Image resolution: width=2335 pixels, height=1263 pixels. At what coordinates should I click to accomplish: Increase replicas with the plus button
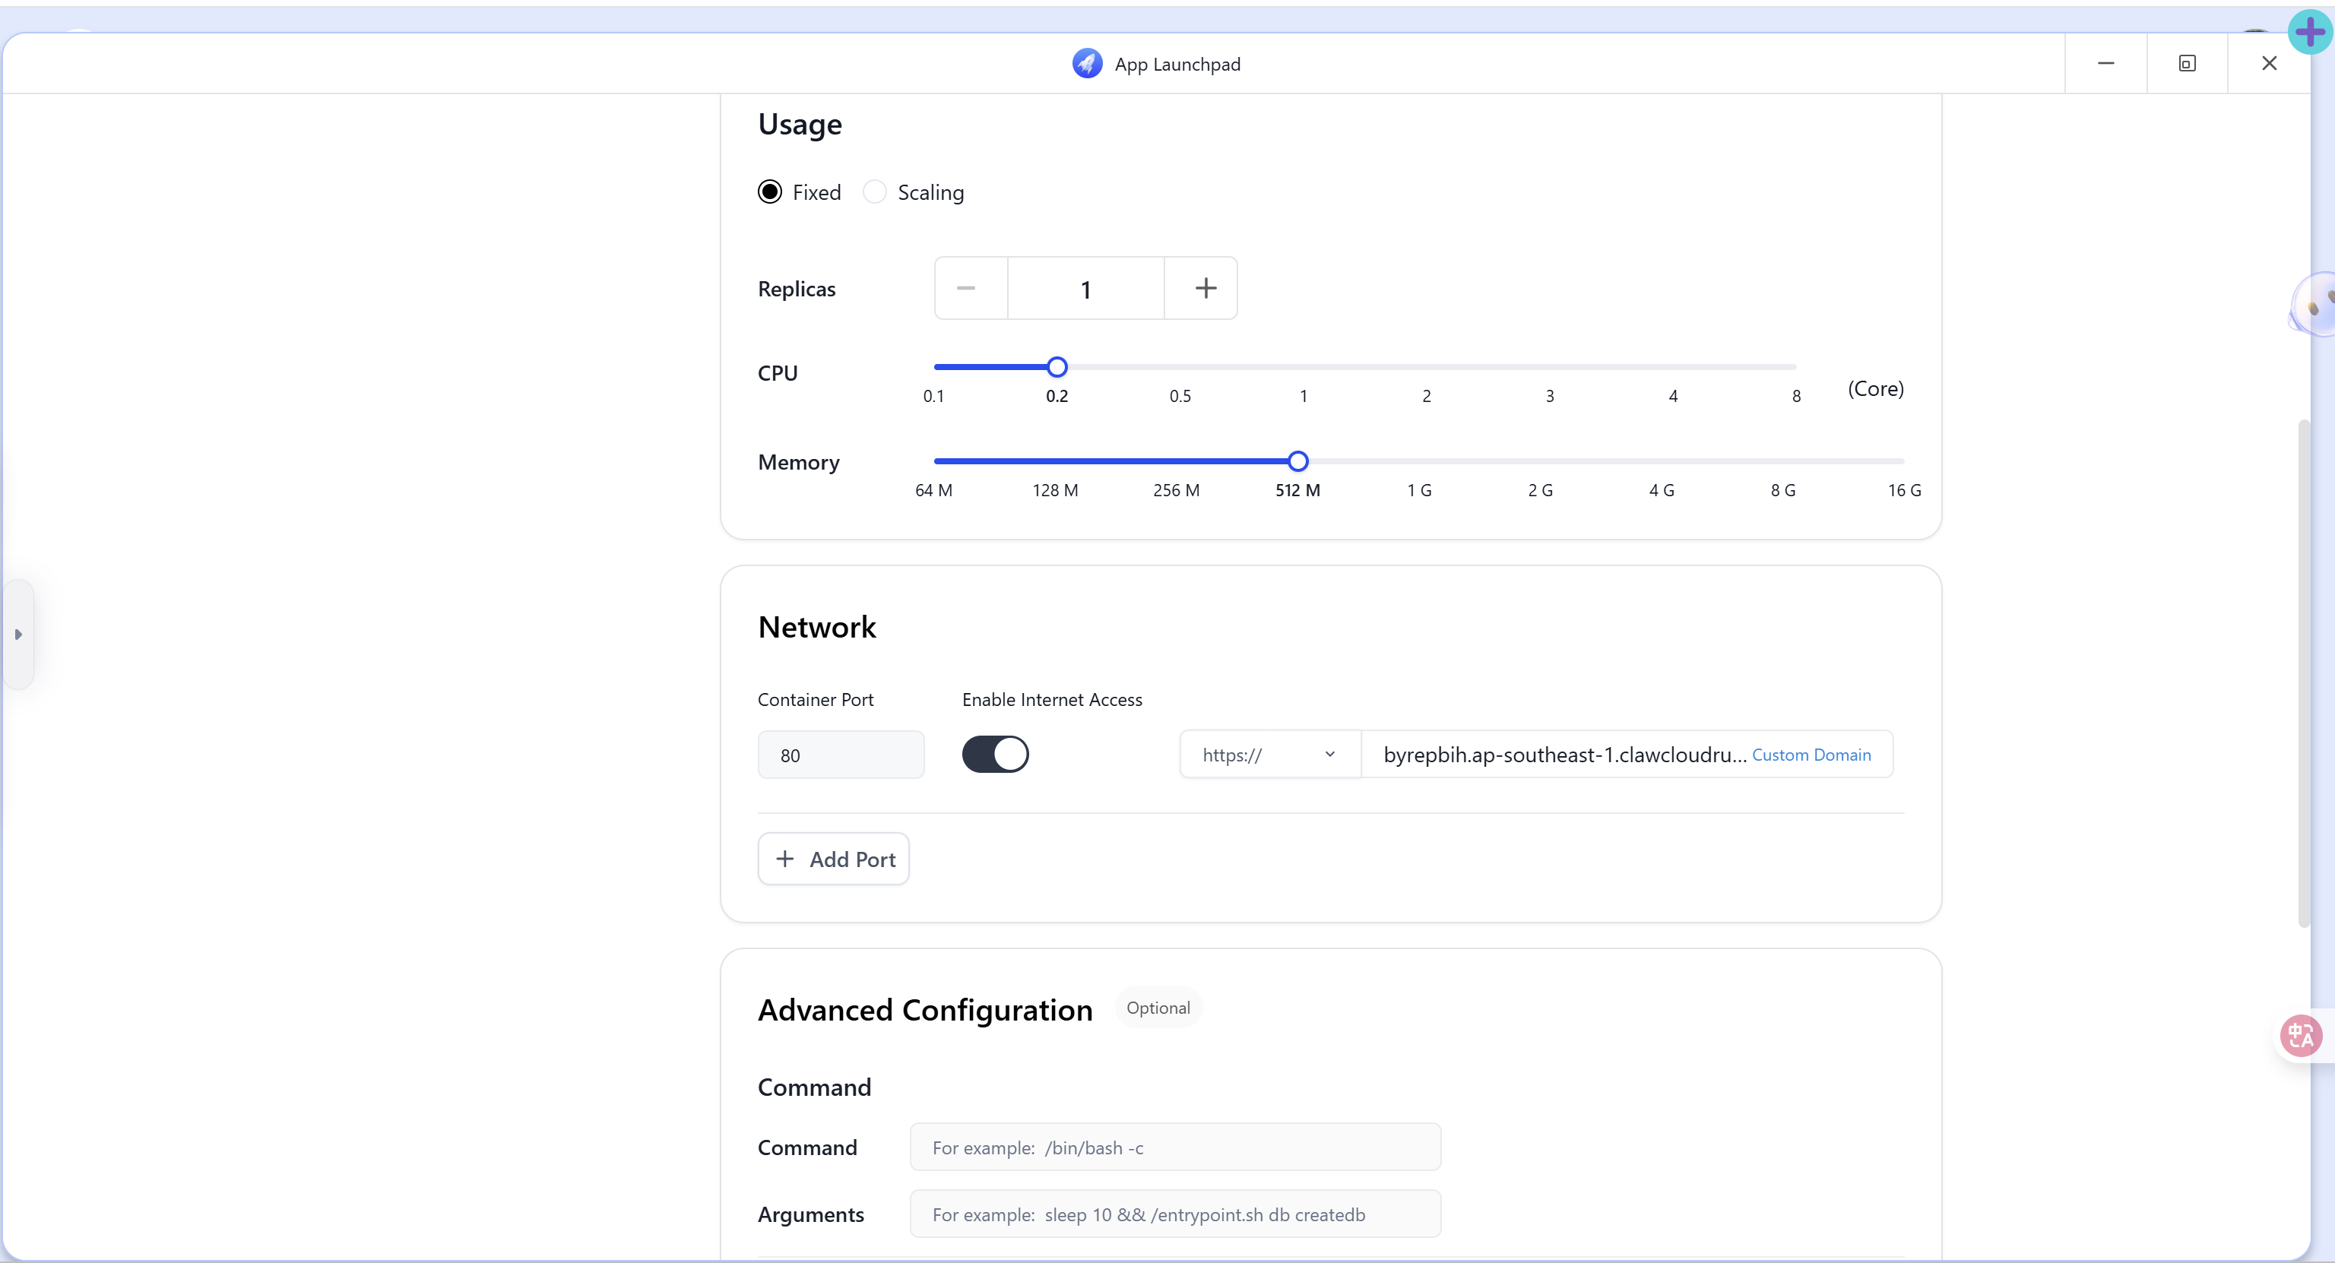[x=1205, y=288]
